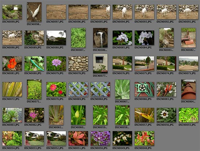The width and height of the screenshot is (200, 151).
Task: Choose the terracotta pipe photo DSCN0064
Action: (x=188, y=89)
